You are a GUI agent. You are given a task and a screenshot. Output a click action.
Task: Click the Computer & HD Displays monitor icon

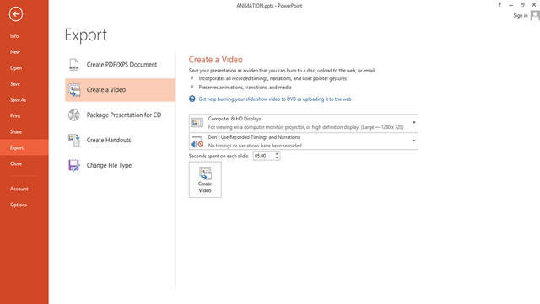pos(197,122)
